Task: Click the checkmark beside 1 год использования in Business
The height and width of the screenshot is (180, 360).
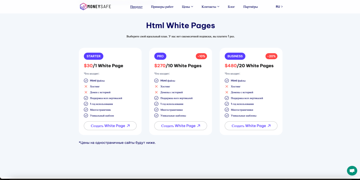Action: (x=227, y=104)
